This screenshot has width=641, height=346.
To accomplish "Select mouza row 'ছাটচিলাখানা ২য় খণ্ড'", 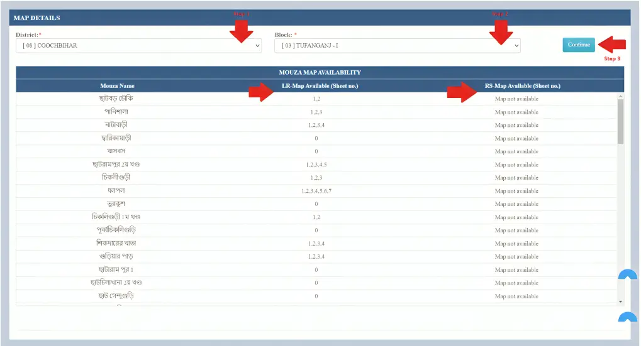I will point(316,283).
